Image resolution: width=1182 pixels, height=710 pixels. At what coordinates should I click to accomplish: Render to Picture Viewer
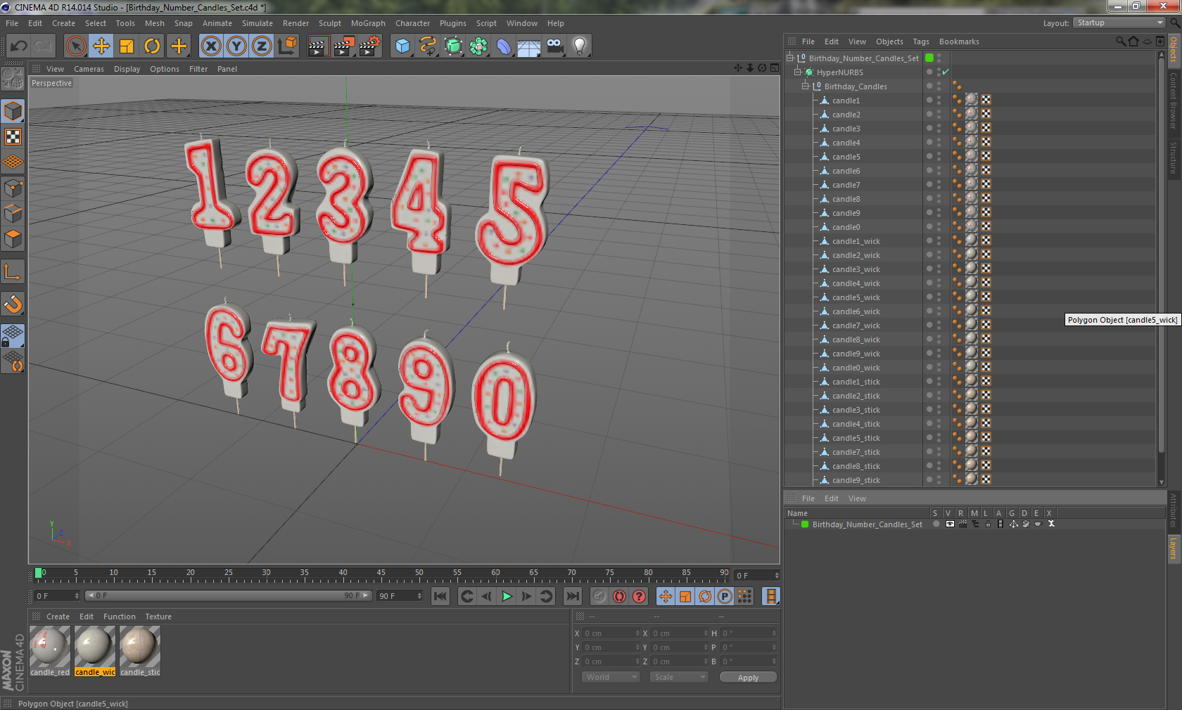344,46
